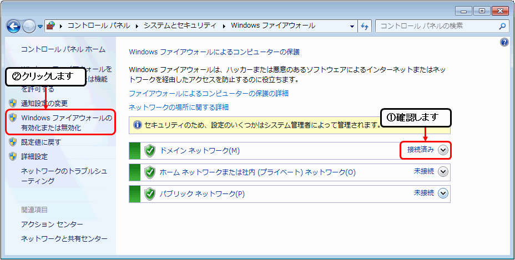Select システムとセキュリティ breadcrumb item
Image resolution: width=515 pixels, height=260 pixels.
[x=180, y=26]
